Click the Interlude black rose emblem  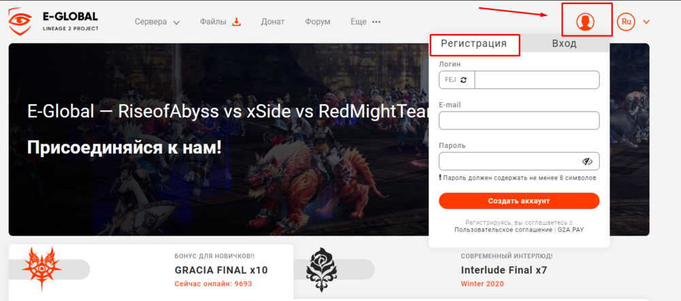[322, 269]
